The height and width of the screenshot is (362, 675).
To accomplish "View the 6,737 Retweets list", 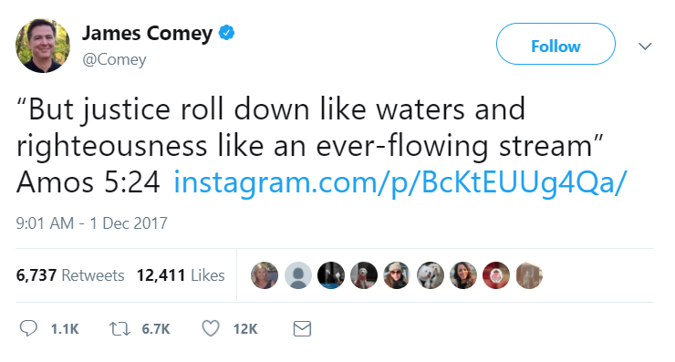I will [70, 275].
